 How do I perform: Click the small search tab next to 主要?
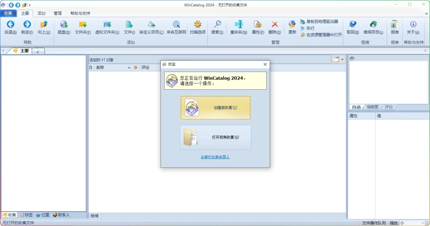pos(38,51)
